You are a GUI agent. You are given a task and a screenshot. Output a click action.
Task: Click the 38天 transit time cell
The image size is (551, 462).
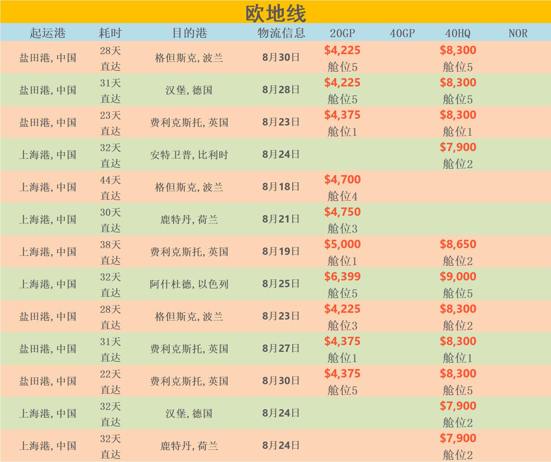(110, 245)
